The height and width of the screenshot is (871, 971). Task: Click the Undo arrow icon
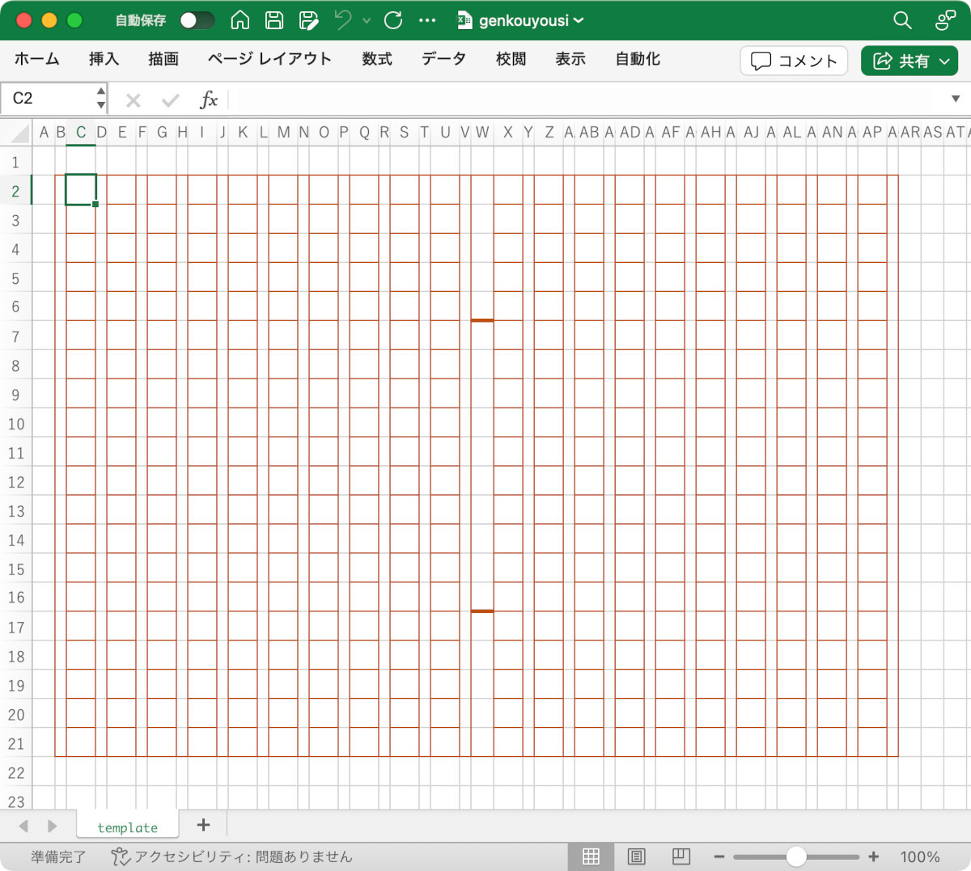click(x=343, y=20)
